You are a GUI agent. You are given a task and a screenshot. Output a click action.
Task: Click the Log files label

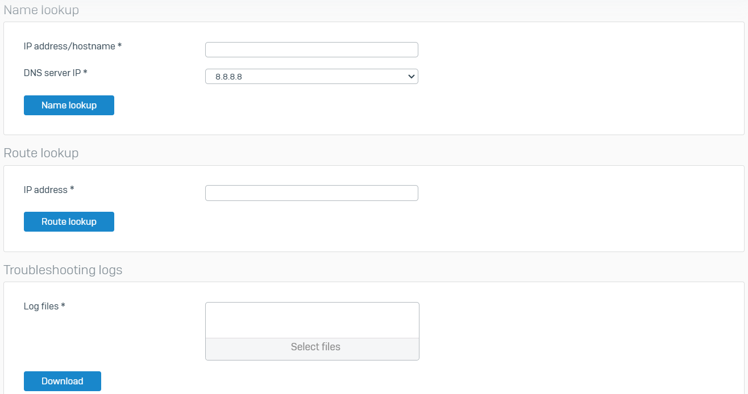pyautogui.click(x=41, y=306)
